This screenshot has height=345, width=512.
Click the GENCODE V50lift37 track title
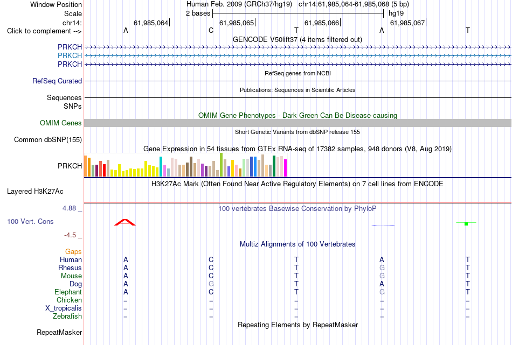[x=297, y=39]
